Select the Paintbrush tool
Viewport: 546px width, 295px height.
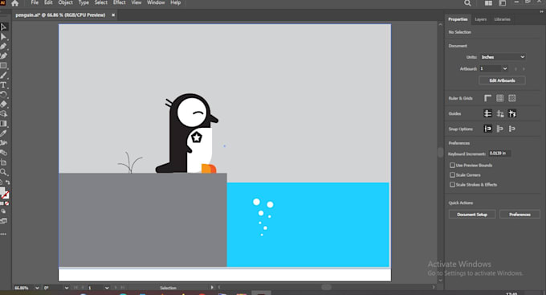(3, 75)
